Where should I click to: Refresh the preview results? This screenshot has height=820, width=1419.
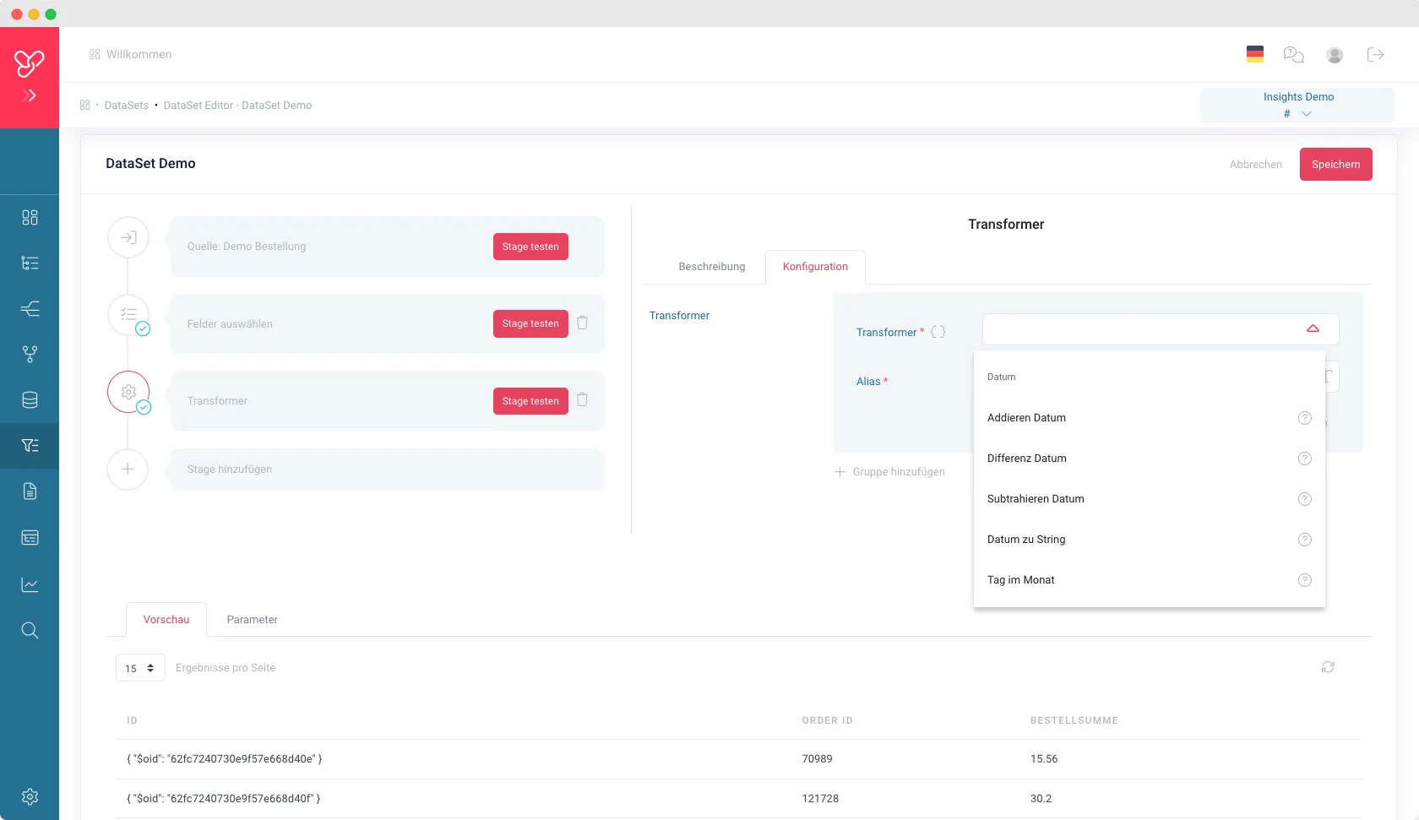1328,667
